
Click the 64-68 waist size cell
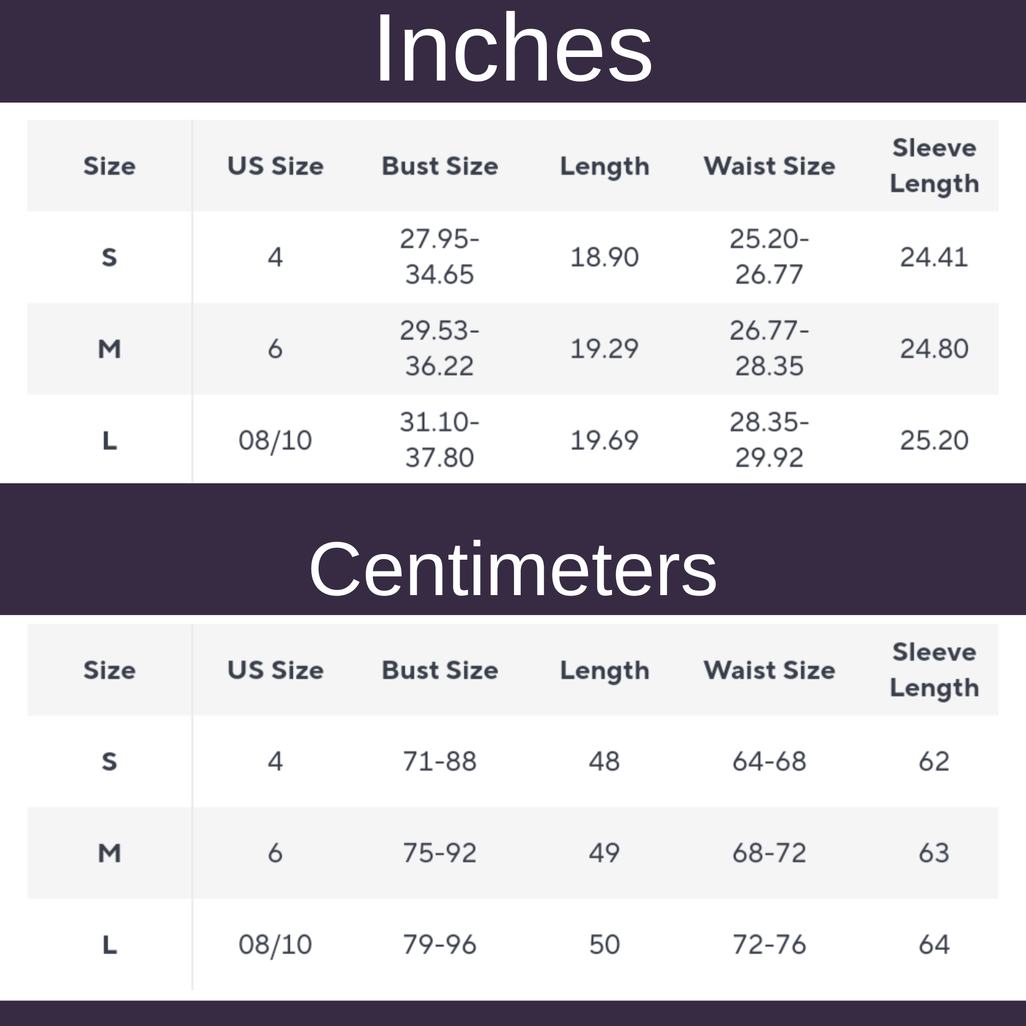(769, 761)
